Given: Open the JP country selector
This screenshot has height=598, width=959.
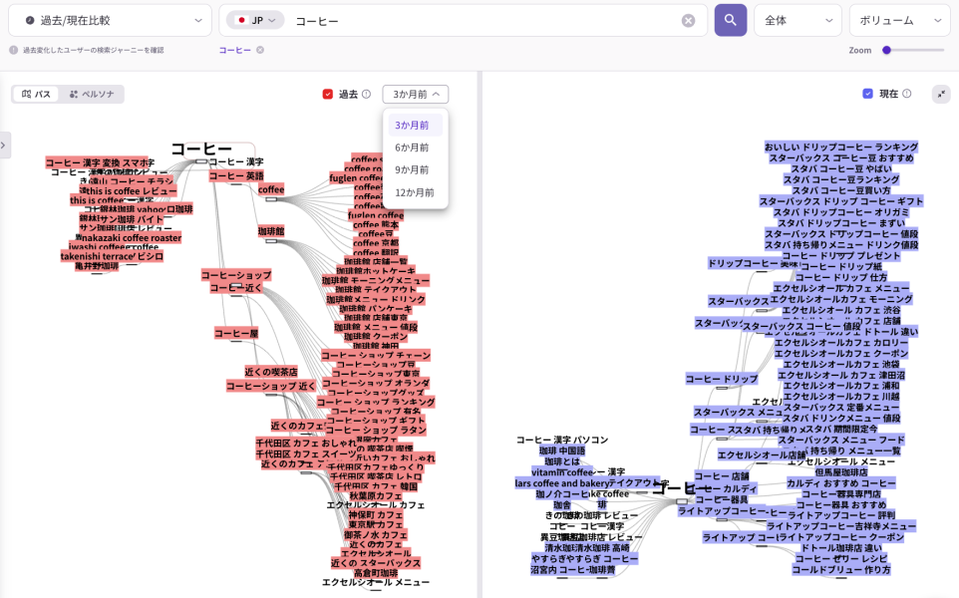Looking at the screenshot, I should click(255, 20).
